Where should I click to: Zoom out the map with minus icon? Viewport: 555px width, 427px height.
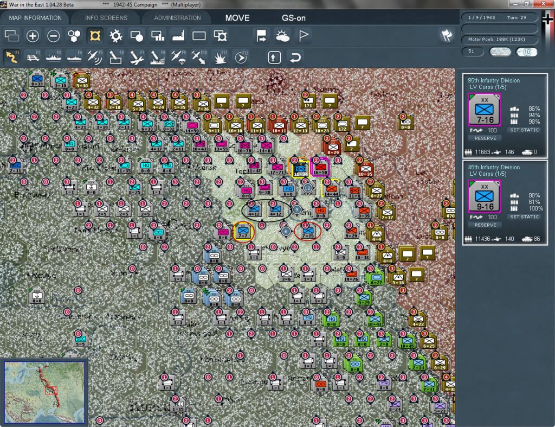click(54, 36)
